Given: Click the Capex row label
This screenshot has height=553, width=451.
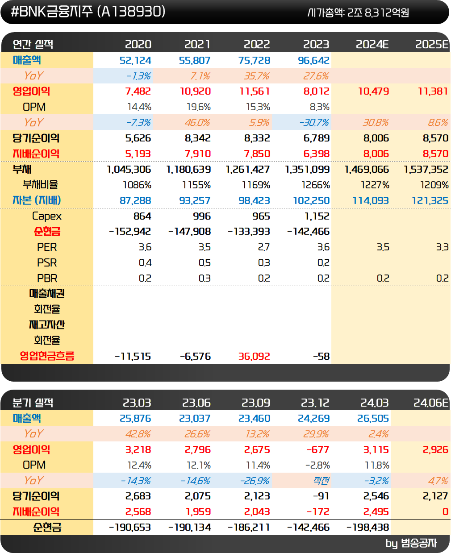Looking at the screenshot, I should [x=47, y=216].
